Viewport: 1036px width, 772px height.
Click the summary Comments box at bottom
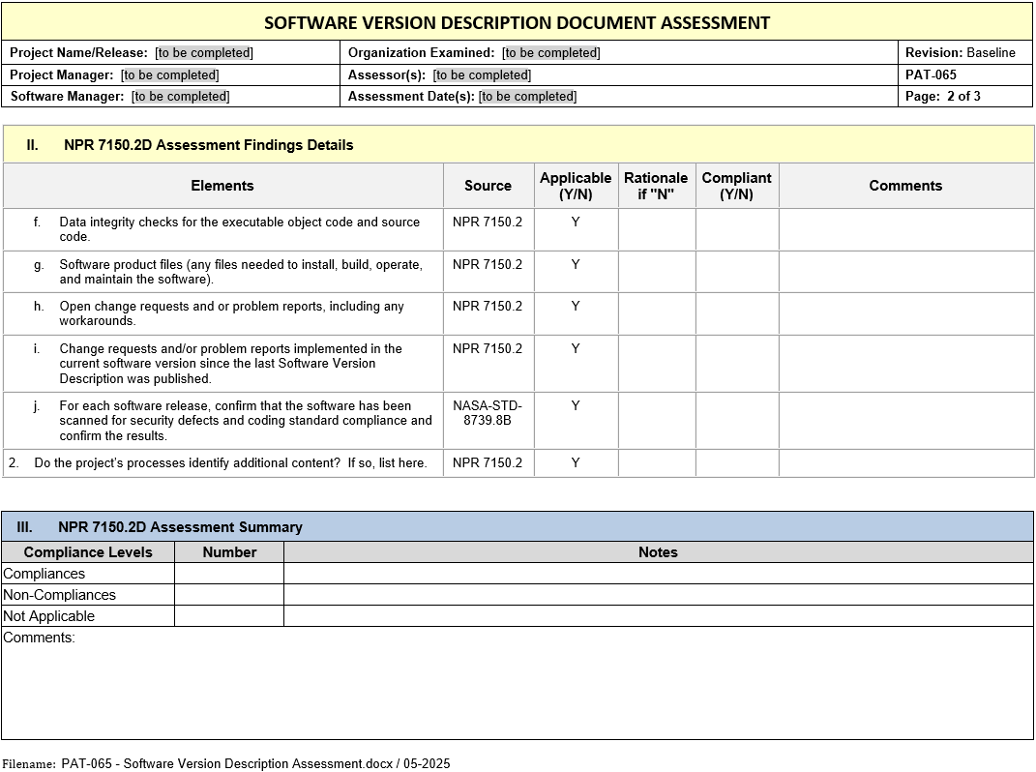tap(518, 687)
